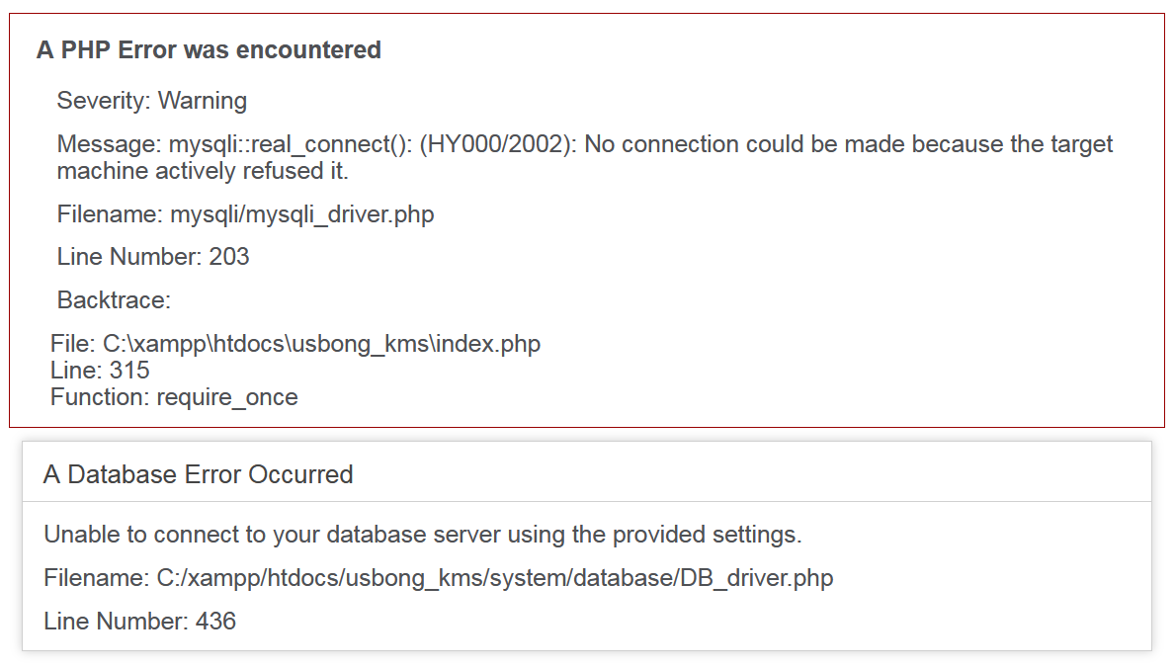Click the 'Line Number: 436' text
This screenshot has height=668, width=1175.
tap(139, 622)
